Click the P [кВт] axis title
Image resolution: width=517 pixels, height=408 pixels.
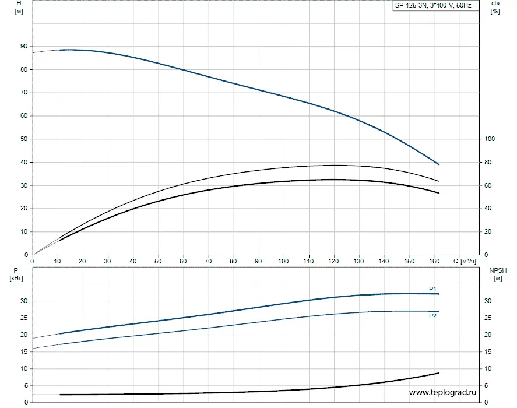tap(16, 275)
